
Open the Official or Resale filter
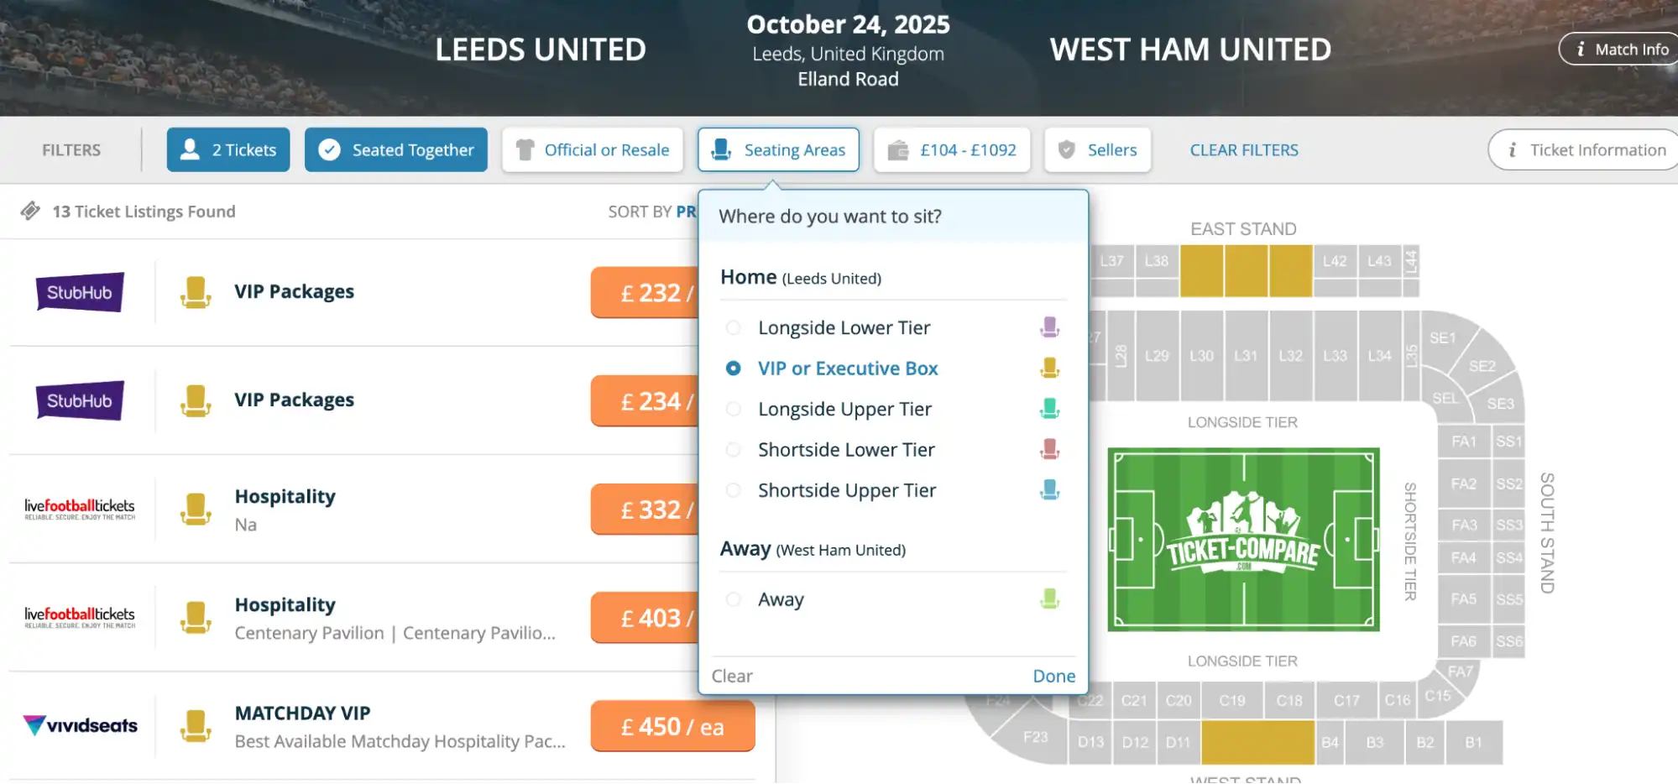[x=592, y=149]
